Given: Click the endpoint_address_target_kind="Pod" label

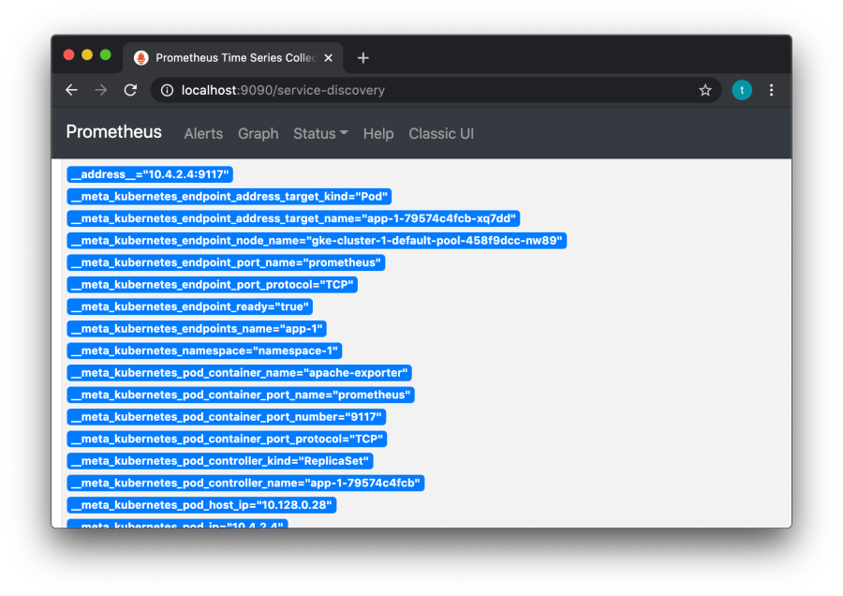Looking at the screenshot, I should 229,197.
